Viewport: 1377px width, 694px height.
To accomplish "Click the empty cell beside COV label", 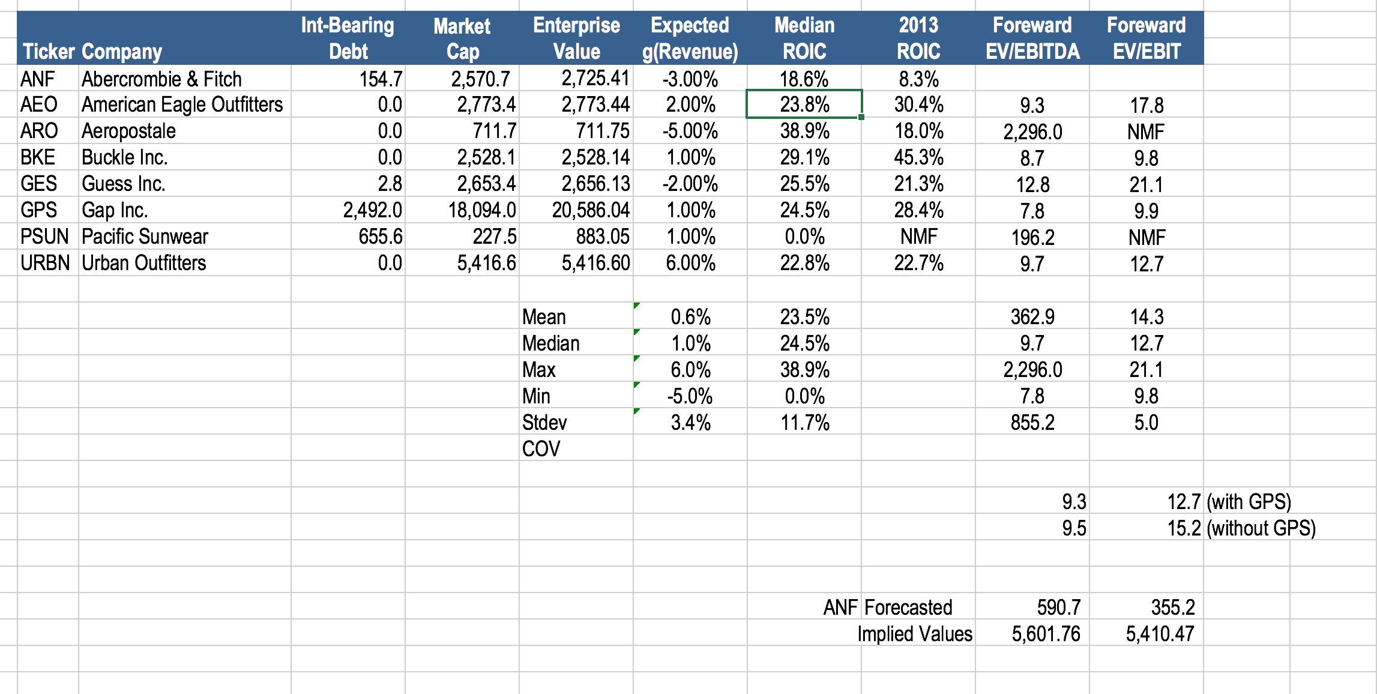I will [690, 448].
